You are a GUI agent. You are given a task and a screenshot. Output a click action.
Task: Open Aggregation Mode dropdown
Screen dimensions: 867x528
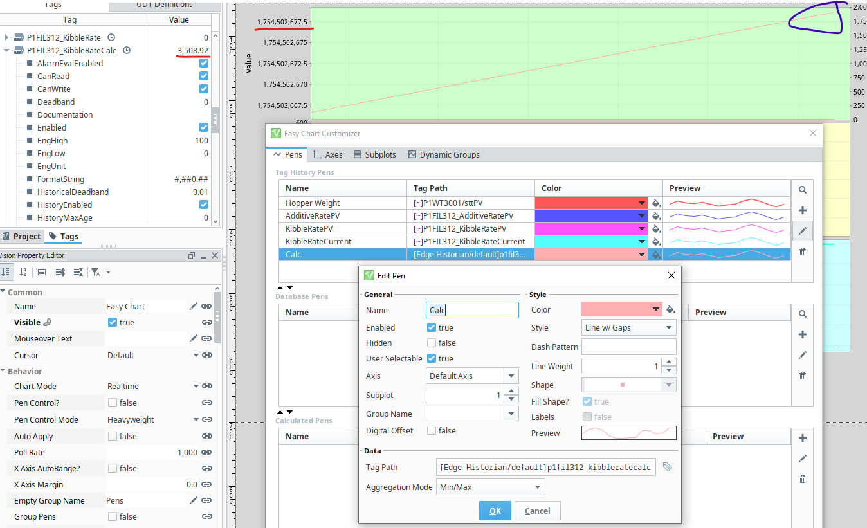490,487
